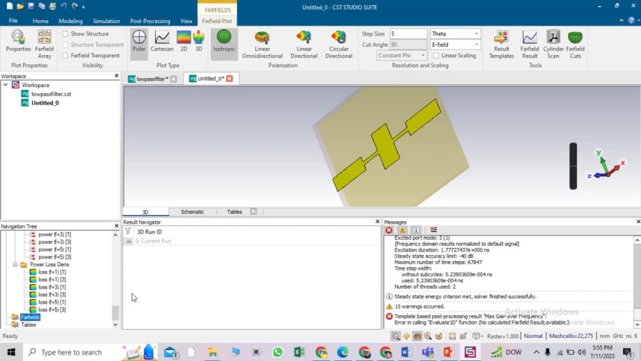Click the Result Navigator filter icon

tap(128, 231)
